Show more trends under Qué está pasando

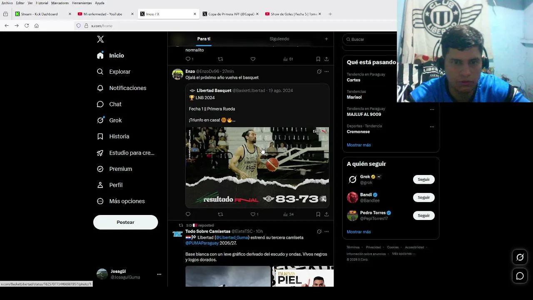tap(359, 145)
